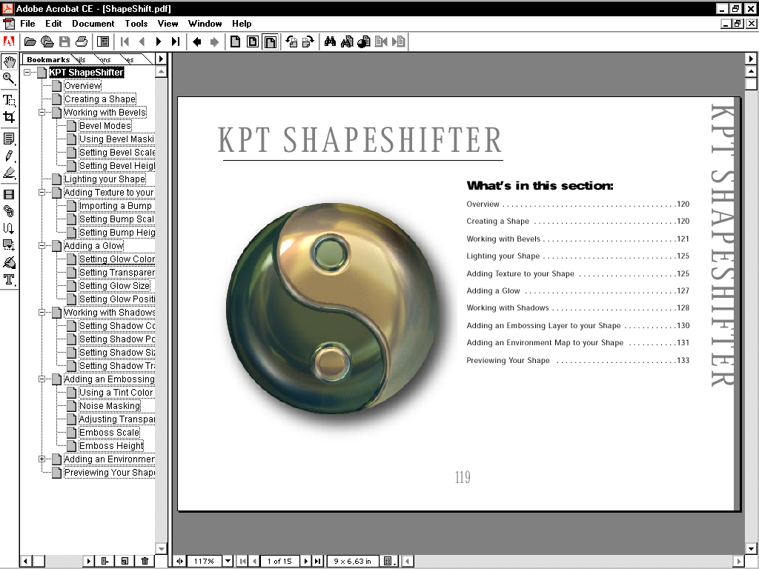Open the page layout status bar menu
The height and width of the screenshot is (569, 759).
pos(390,562)
